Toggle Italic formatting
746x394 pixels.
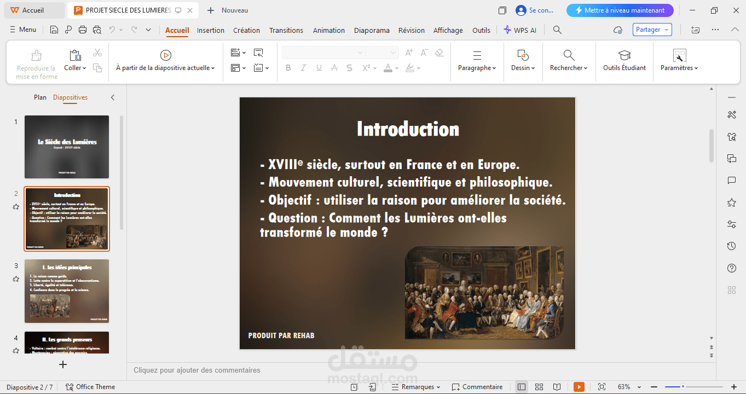coord(304,68)
